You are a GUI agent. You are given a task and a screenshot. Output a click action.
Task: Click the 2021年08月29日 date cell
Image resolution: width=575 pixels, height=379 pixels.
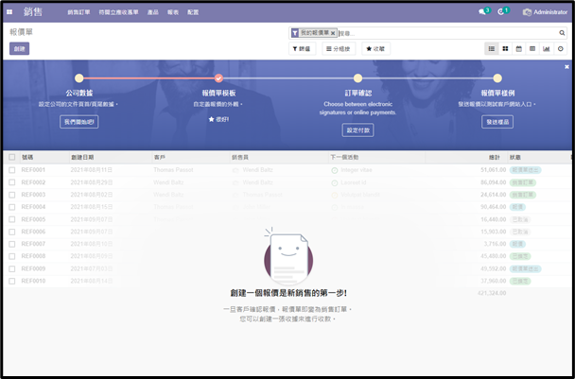tap(92, 182)
